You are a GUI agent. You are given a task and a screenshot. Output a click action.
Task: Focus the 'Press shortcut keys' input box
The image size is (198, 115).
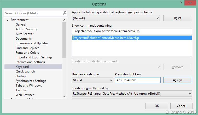tap(137, 80)
